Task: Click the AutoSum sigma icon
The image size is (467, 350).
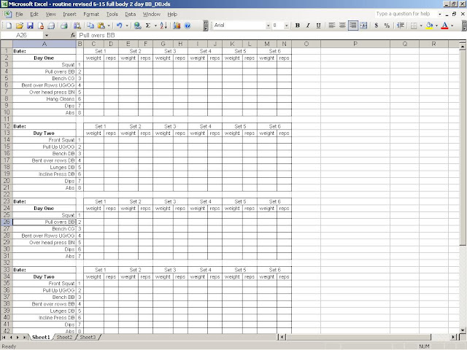Action: tap(147, 26)
